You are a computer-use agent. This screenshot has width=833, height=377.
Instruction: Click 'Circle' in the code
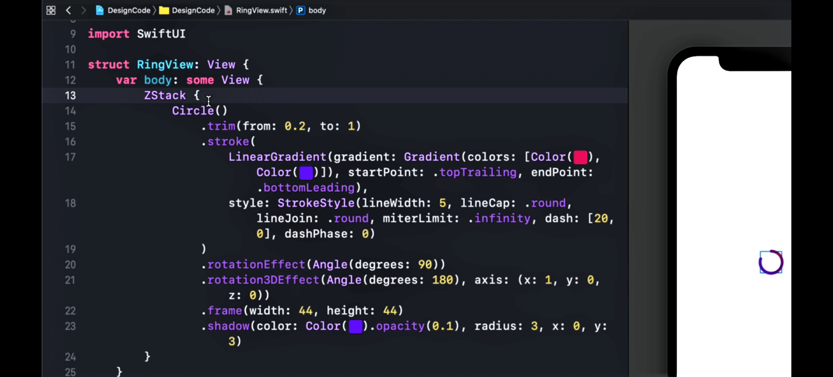(193, 110)
